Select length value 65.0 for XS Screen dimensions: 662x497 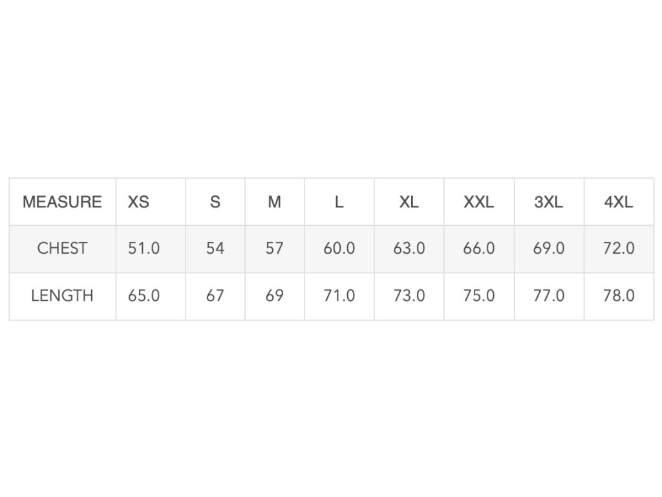tap(144, 296)
